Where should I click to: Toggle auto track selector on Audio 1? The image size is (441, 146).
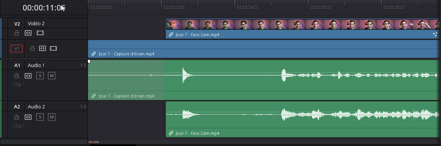[x=28, y=76]
